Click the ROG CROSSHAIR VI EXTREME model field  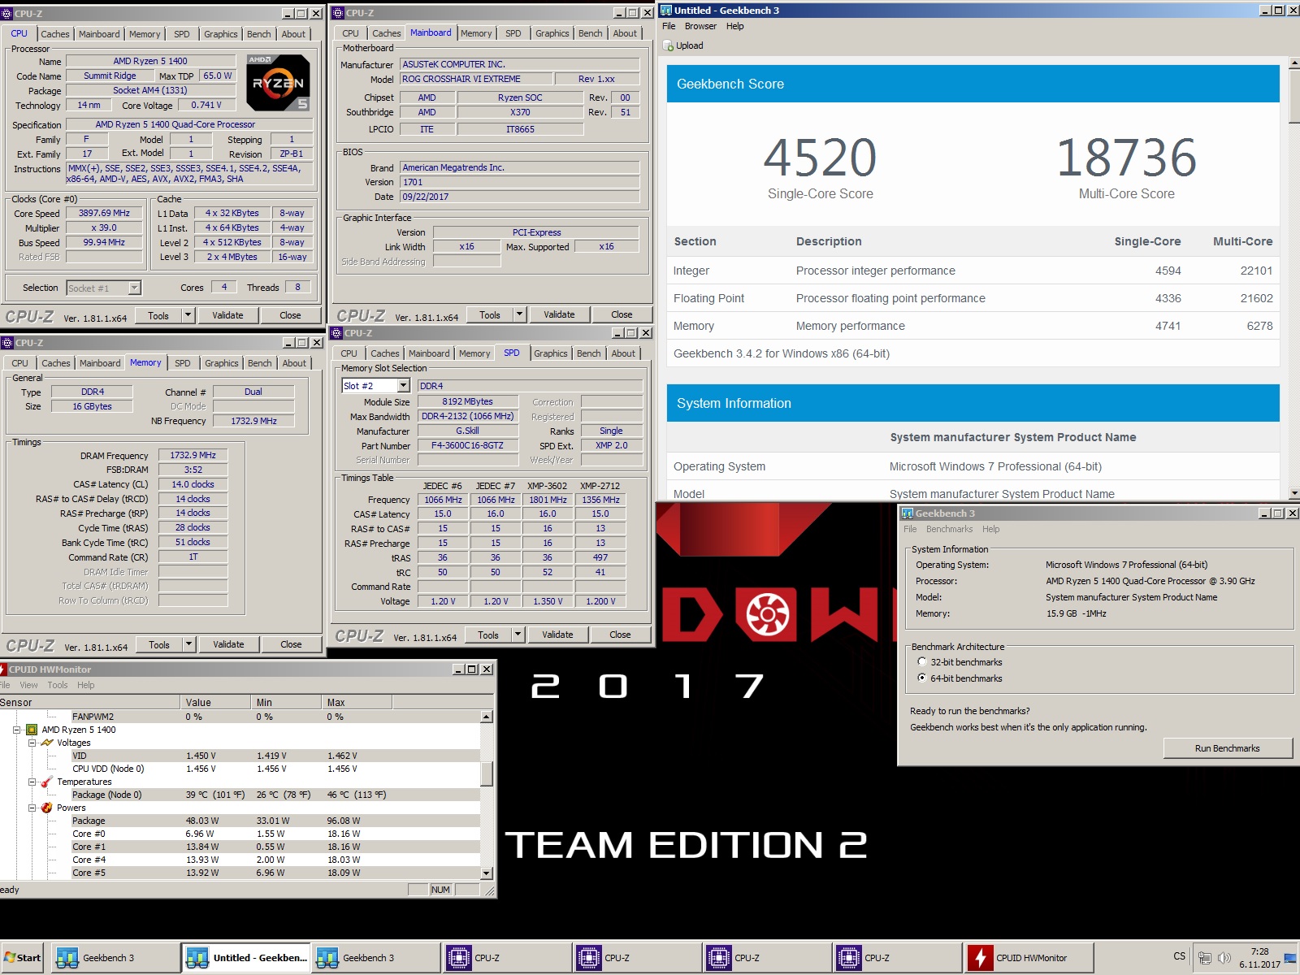coord(474,79)
